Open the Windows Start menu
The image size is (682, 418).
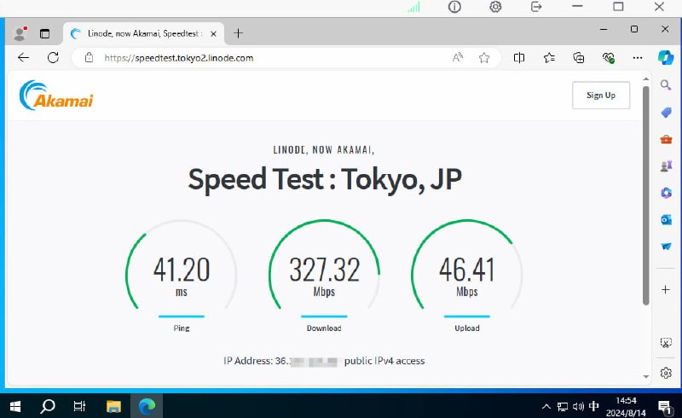pyautogui.click(x=15, y=406)
